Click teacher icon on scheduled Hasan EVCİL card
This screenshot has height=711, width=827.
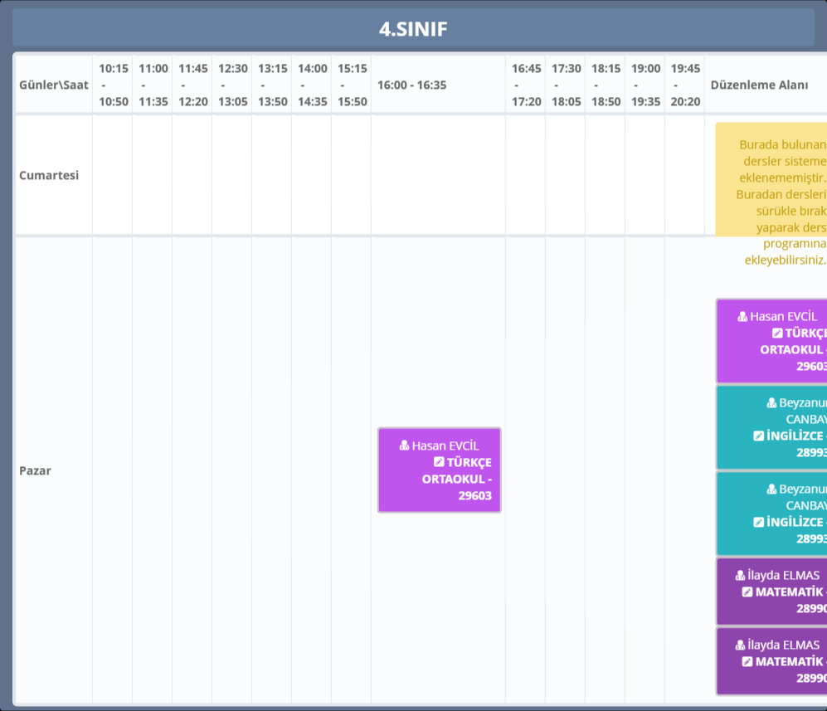[405, 446]
